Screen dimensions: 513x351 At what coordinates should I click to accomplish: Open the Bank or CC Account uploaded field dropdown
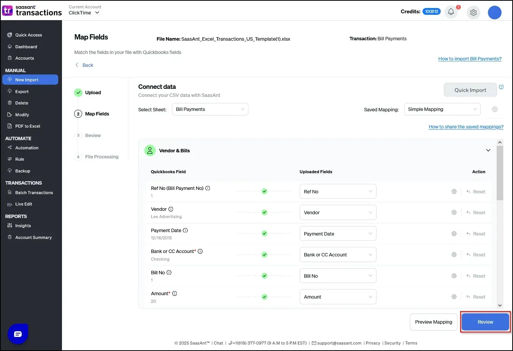tap(338, 255)
